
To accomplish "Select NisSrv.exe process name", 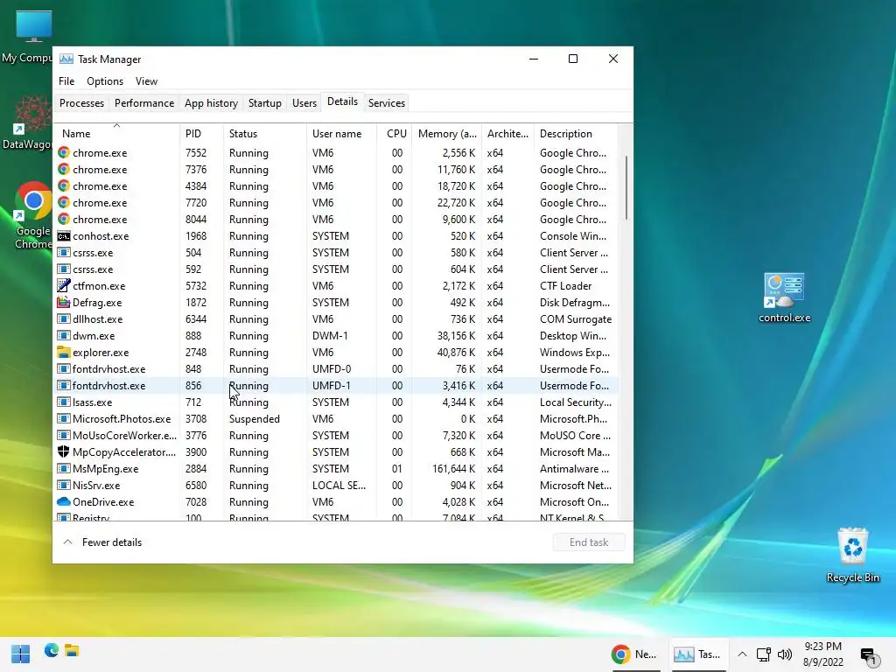I will [x=96, y=485].
